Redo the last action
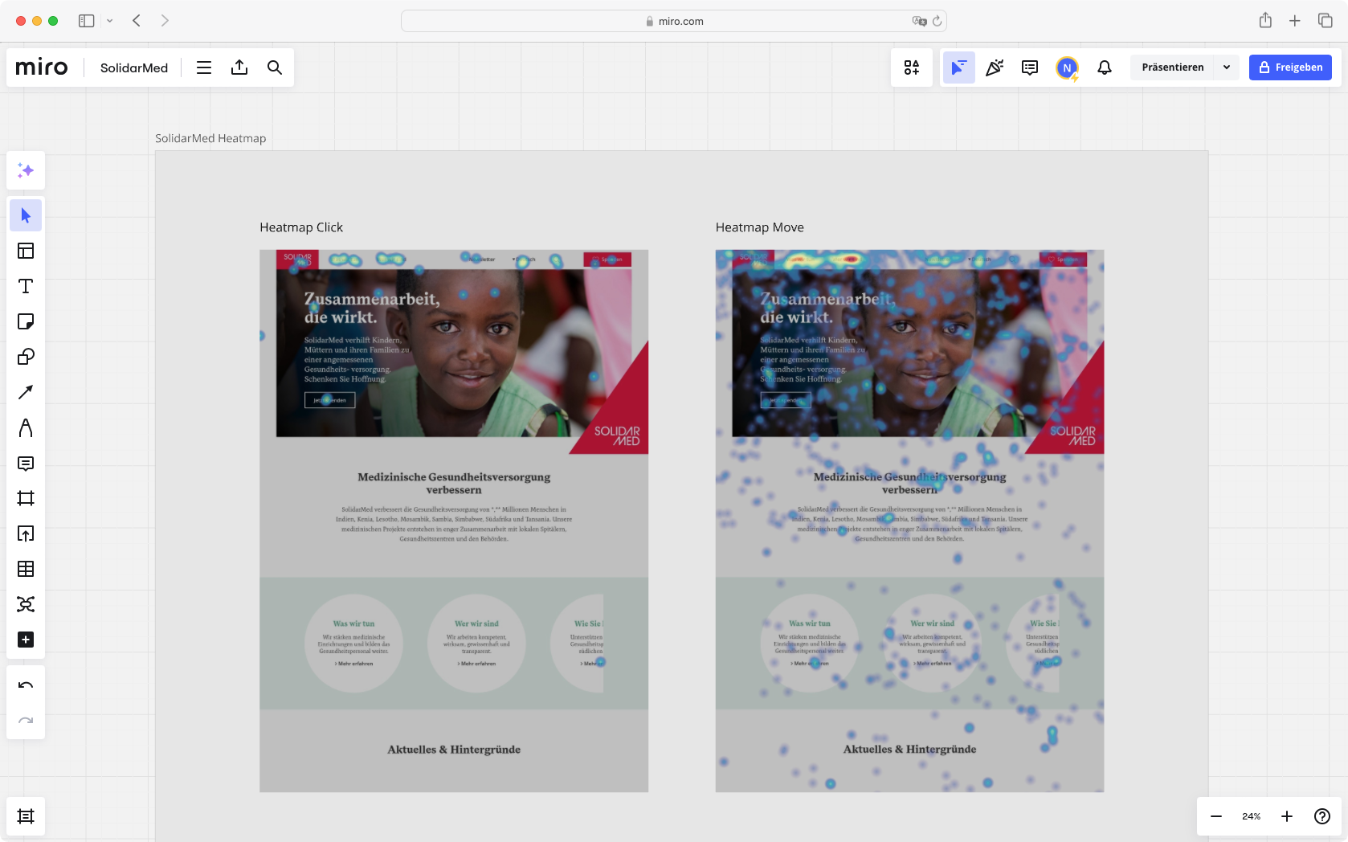Image resolution: width=1348 pixels, height=842 pixels. [x=26, y=721]
